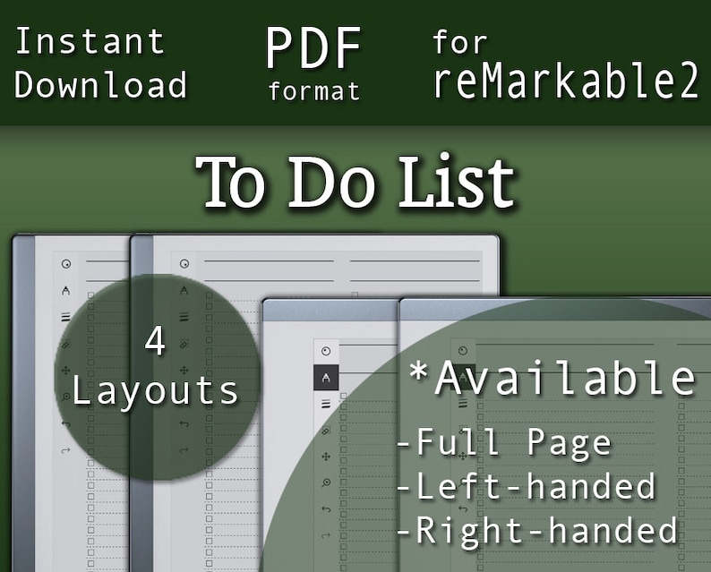The height and width of the screenshot is (572, 711).
Task: Select the eraser tool on leftmost tablet
Action: coord(65,345)
